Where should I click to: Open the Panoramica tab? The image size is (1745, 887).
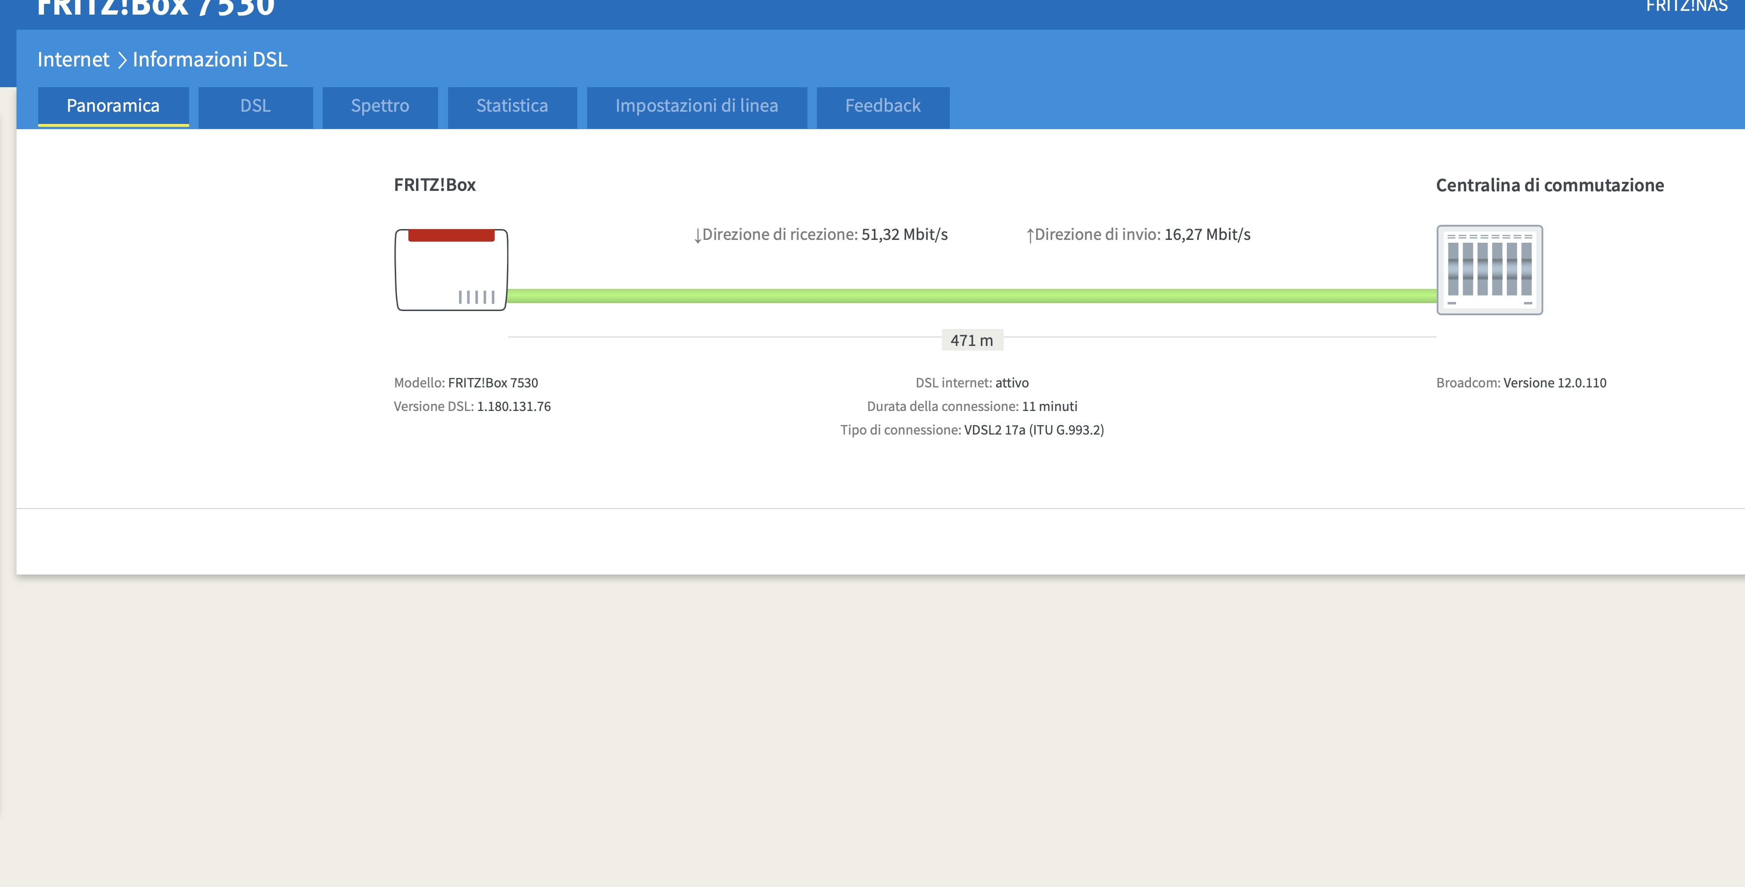113,107
